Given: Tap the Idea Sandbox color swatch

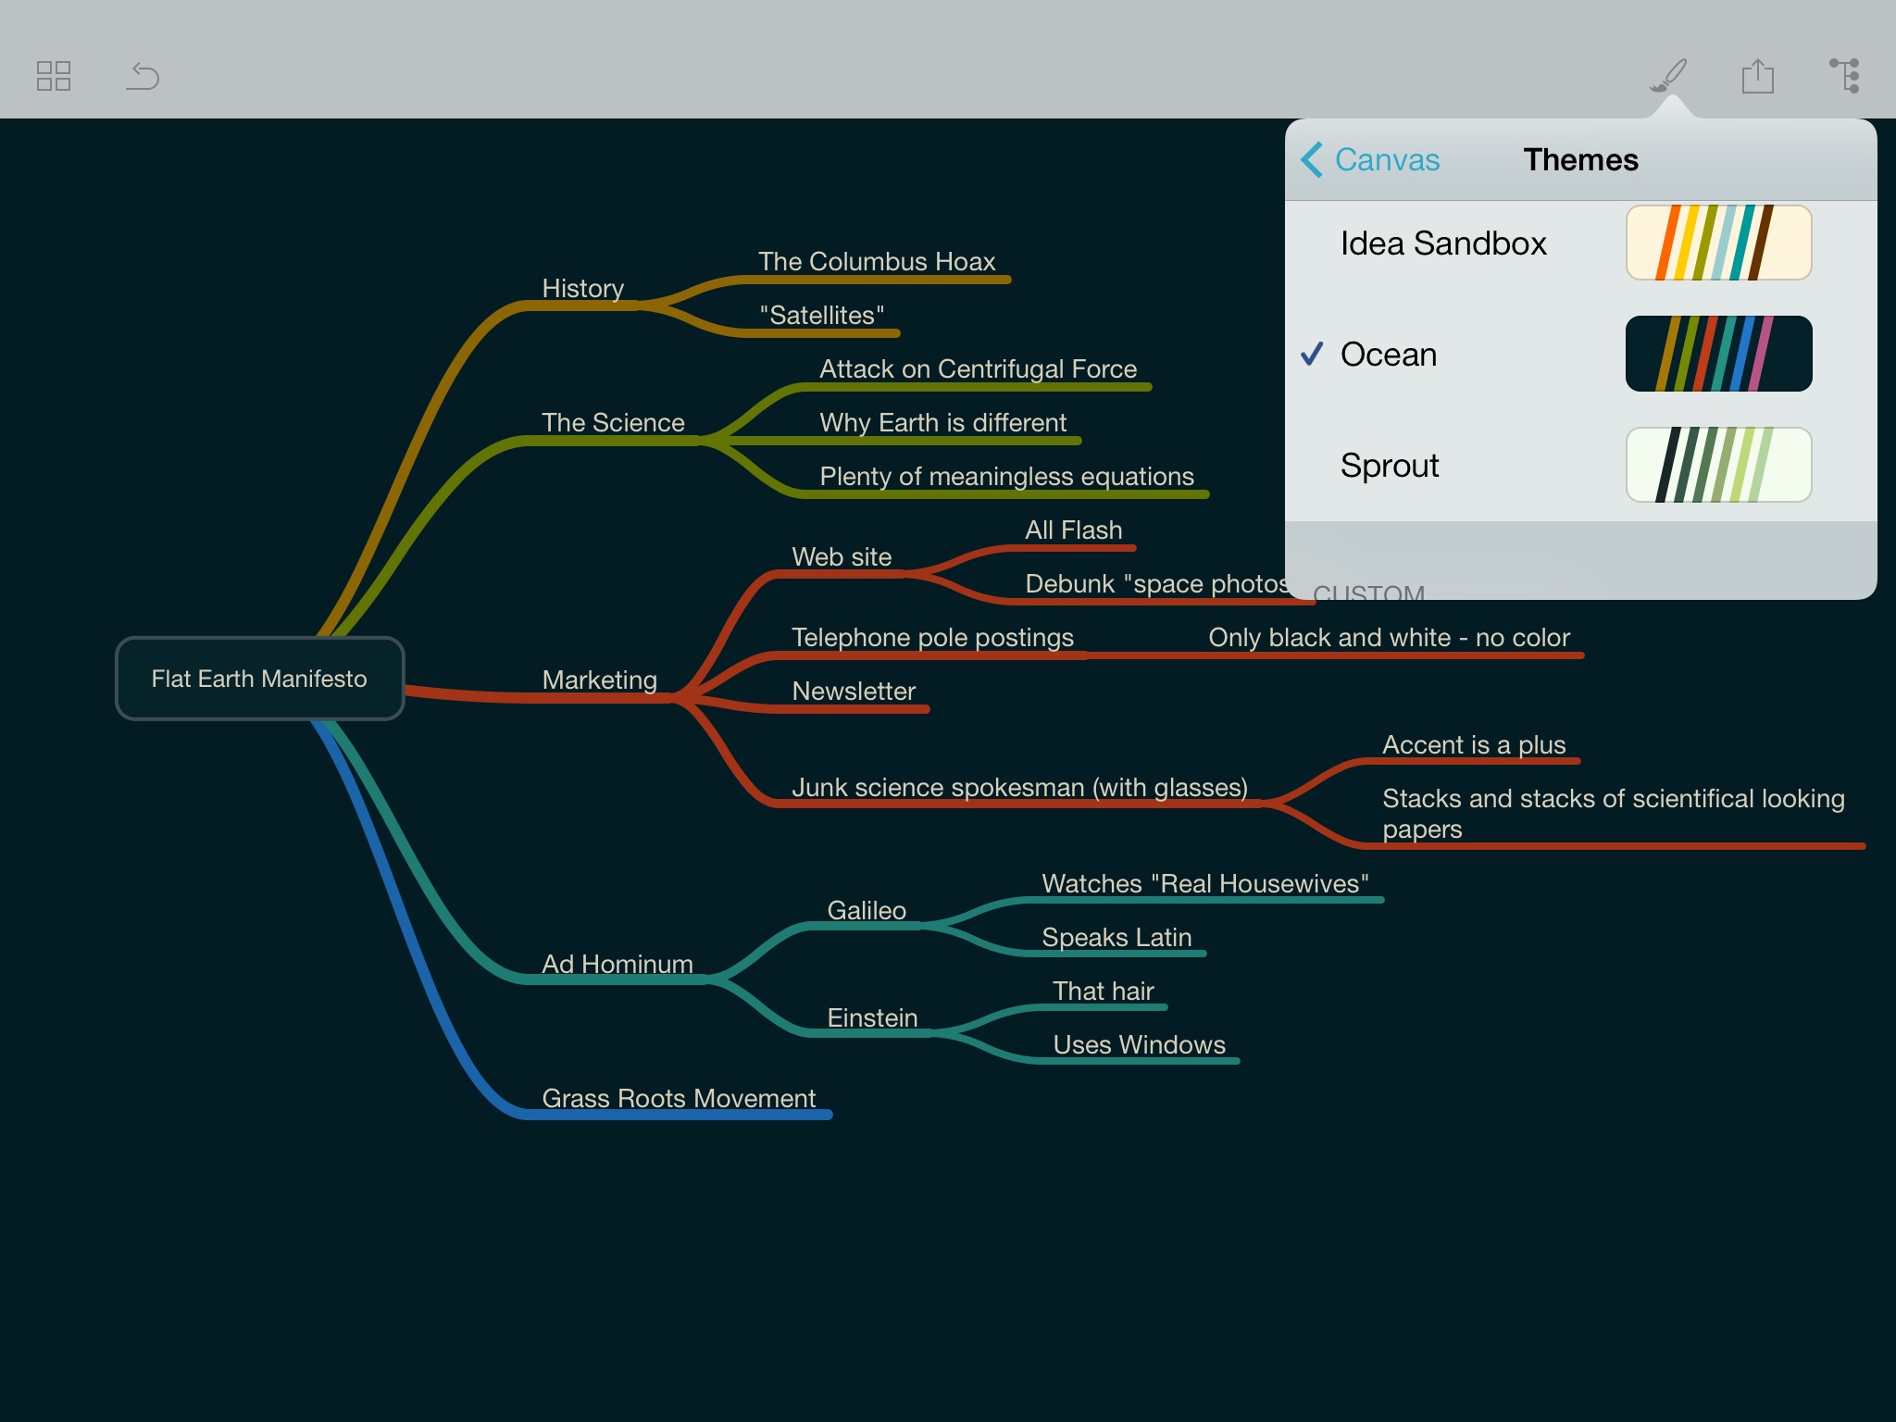Looking at the screenshot, I should [x=1719, y=243].
